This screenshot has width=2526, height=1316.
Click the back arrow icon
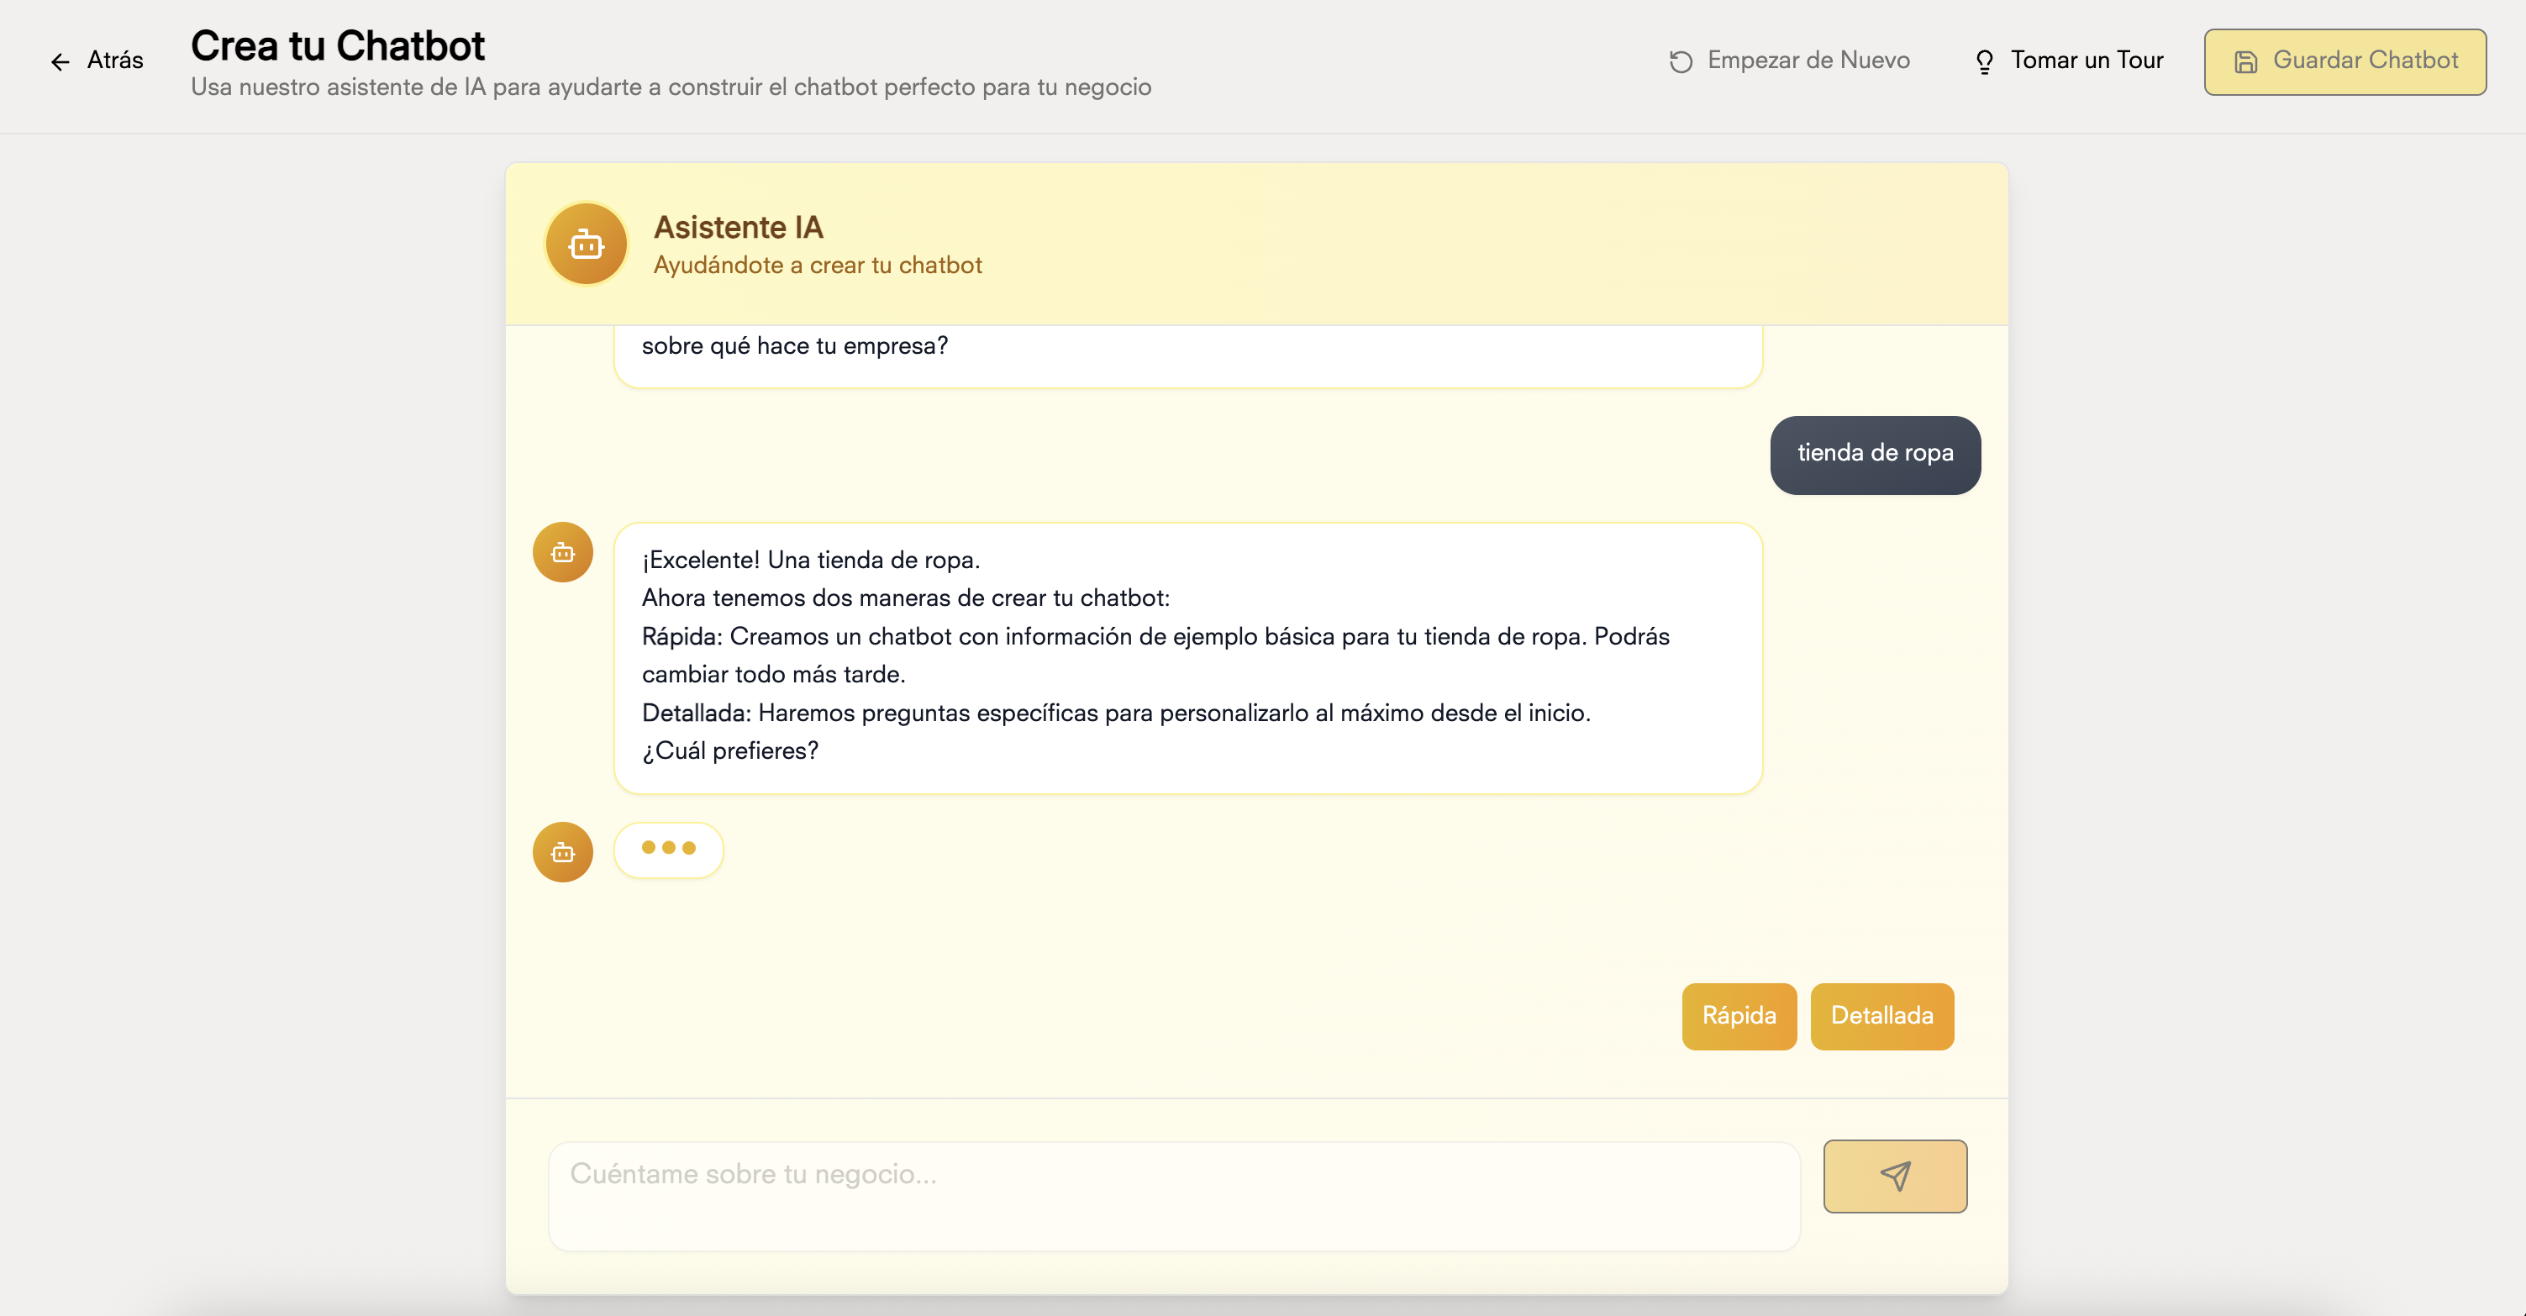(x=61, y=62)
